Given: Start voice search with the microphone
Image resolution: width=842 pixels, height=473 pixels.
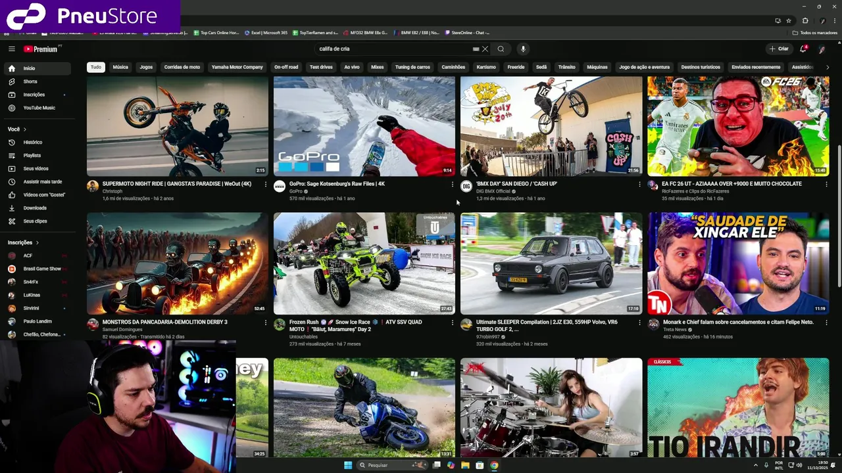Looking at the screenshot, I should [x=523, y=49].
